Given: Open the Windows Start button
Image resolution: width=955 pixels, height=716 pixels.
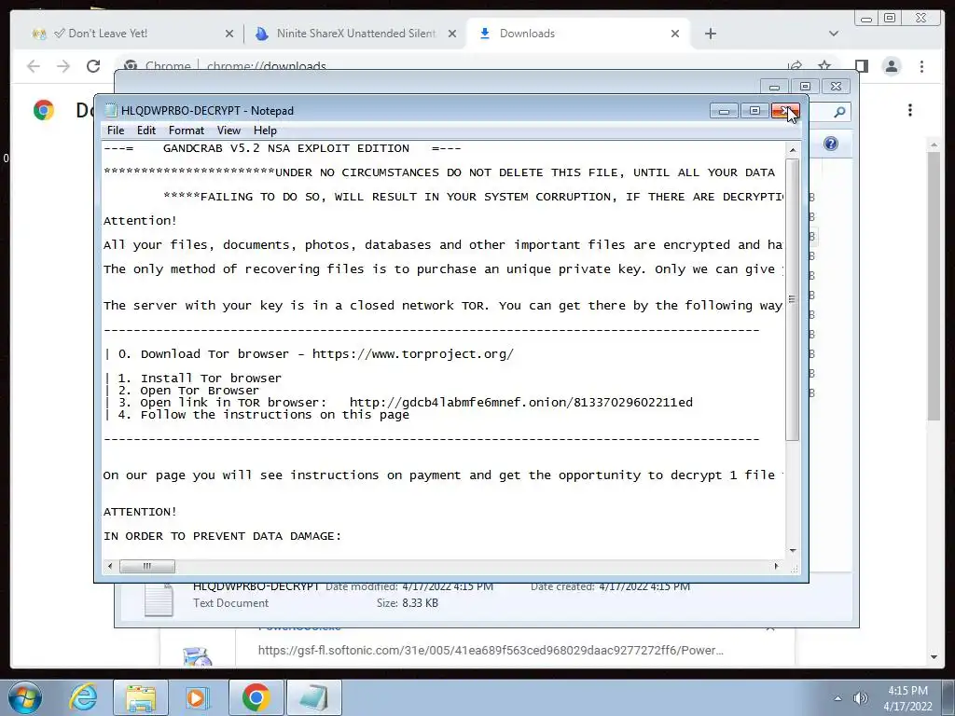Looking at the screenshot, I should click(25, 697).
